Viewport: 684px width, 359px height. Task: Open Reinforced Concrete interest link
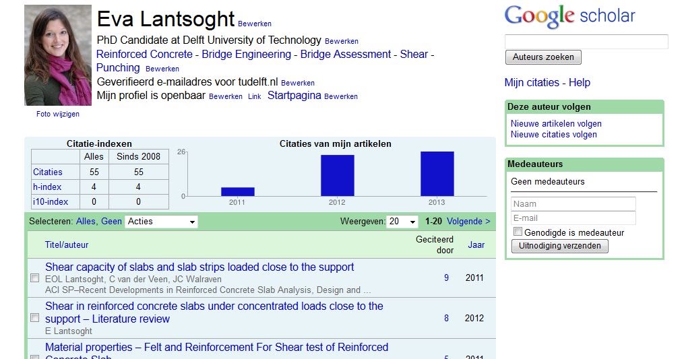point(144,54)
